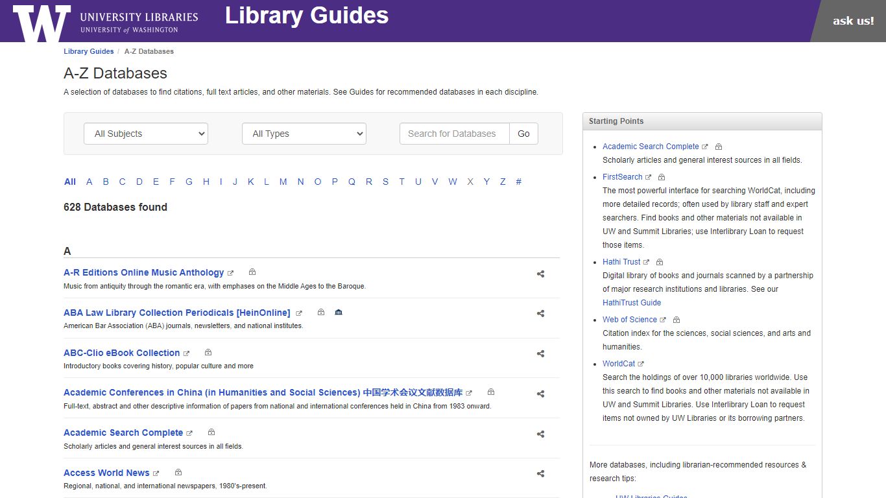Share the Academic Search Complete list entry
The height and width of the screenshot is (498, 886).
pyautogui.click(x=540, y=434)
